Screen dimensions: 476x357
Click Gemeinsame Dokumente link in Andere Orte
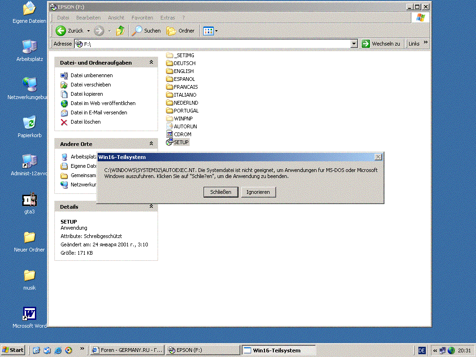tap(84, 175)
